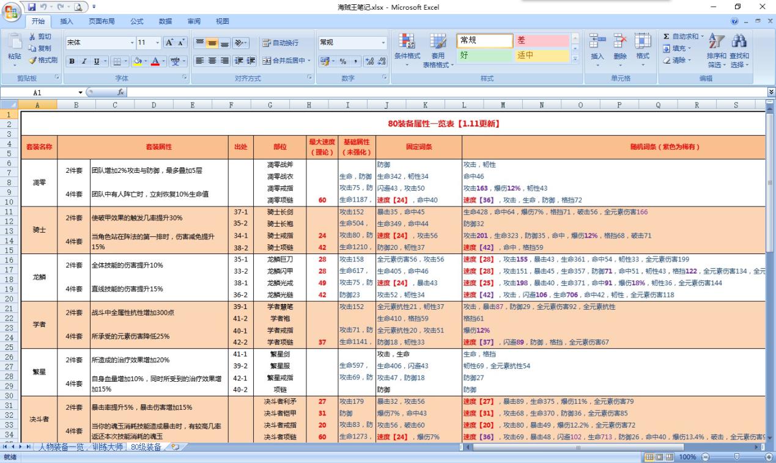This screenshot has width=776, height=463.
Task: Apply the 适中 neutral cell style
Action: click(x=541, y=56)
